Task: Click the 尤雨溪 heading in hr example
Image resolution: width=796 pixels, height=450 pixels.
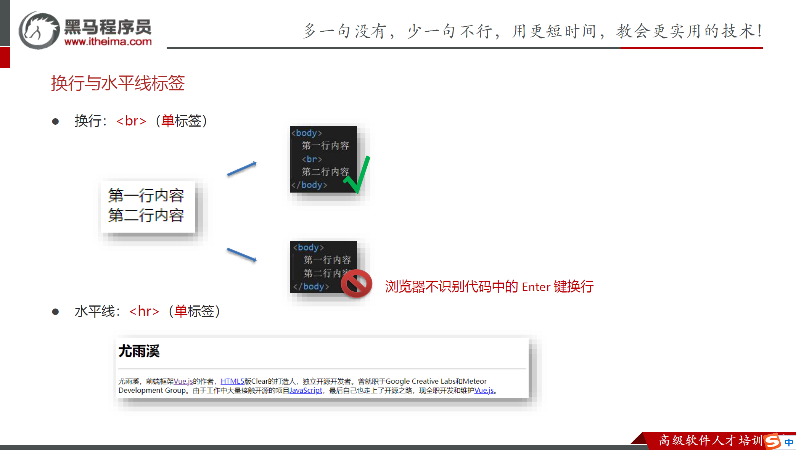Action: click(139, 351)
